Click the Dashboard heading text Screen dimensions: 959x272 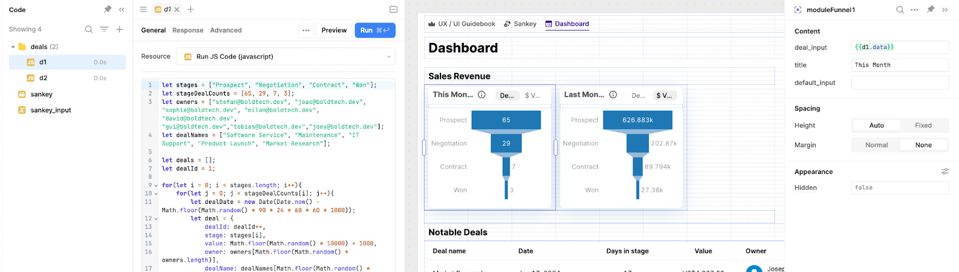(463, 48)
